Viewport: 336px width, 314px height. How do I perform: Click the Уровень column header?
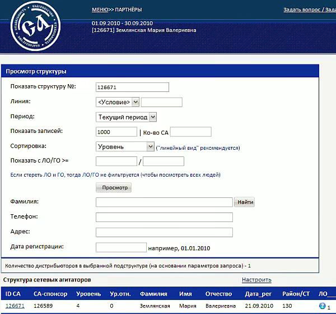point(88,294)
